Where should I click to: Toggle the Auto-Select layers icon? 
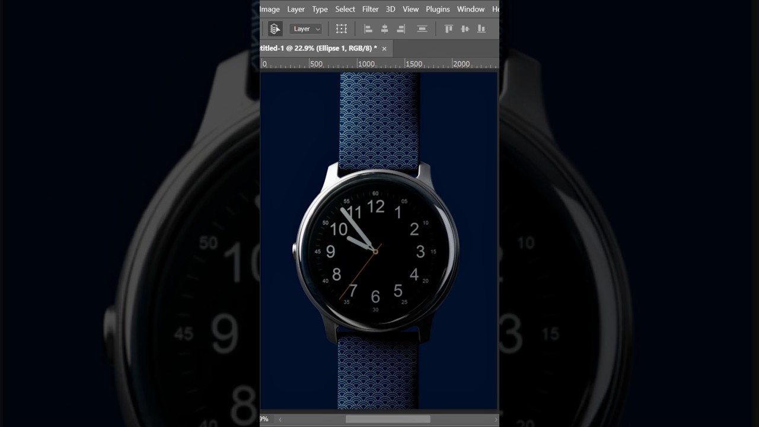275,28
